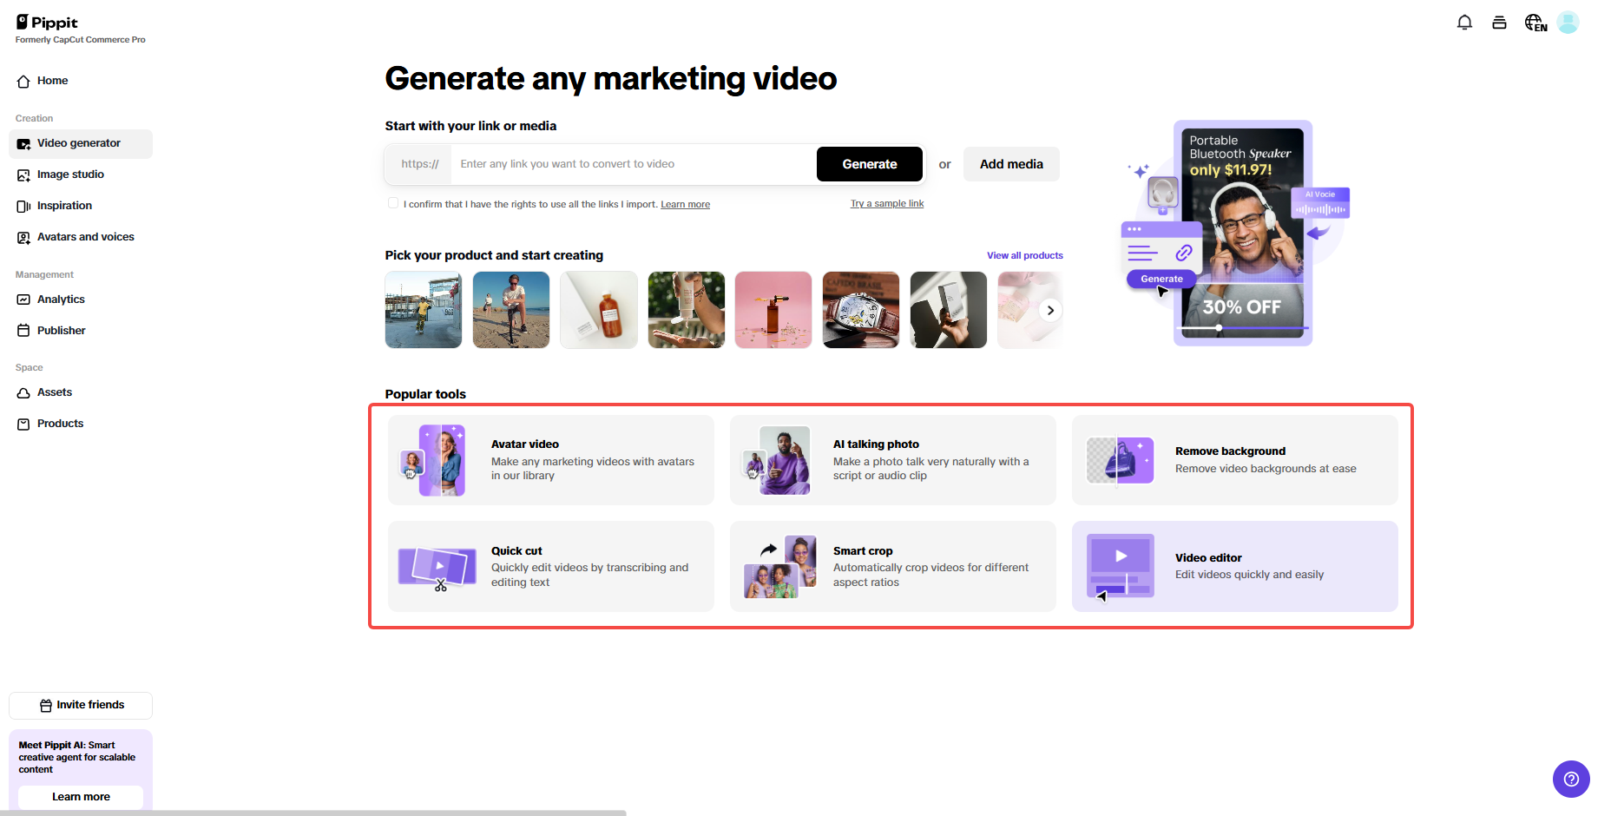This screenshot has width=1611, height=816.
Task: Click the Add media button
Action: (1010, 163)
